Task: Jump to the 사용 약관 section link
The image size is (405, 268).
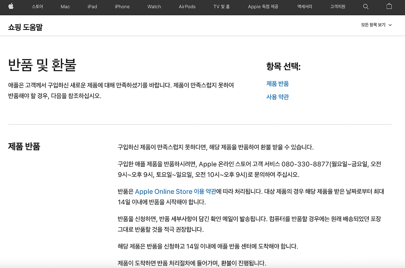Action: coord(277,97)
